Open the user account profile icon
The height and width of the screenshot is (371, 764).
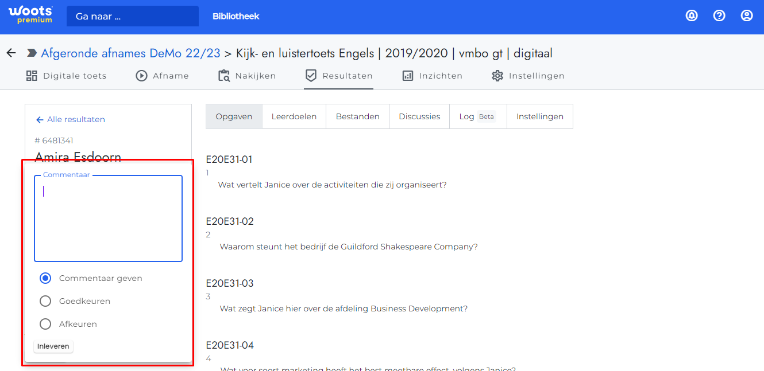coord(747,16)
